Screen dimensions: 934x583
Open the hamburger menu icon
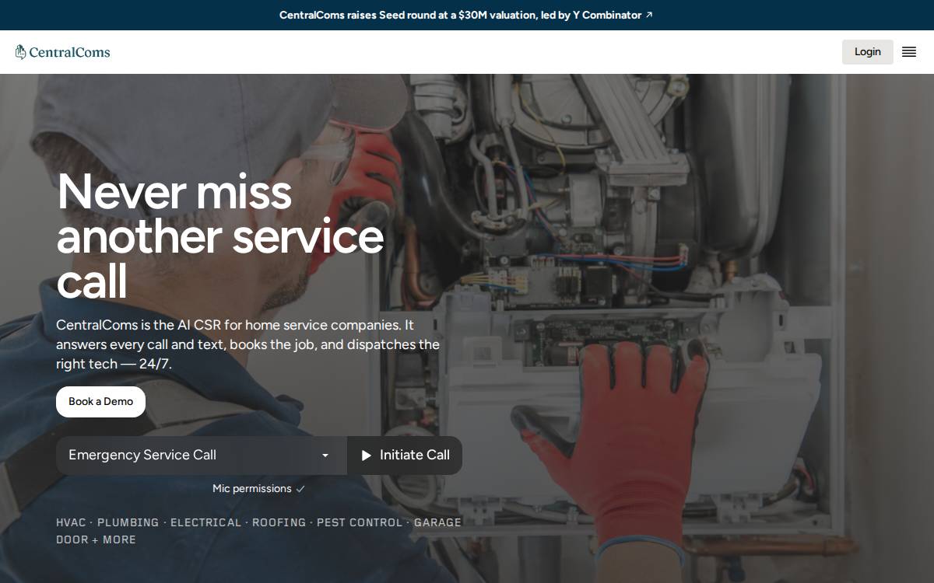[909, 52]
